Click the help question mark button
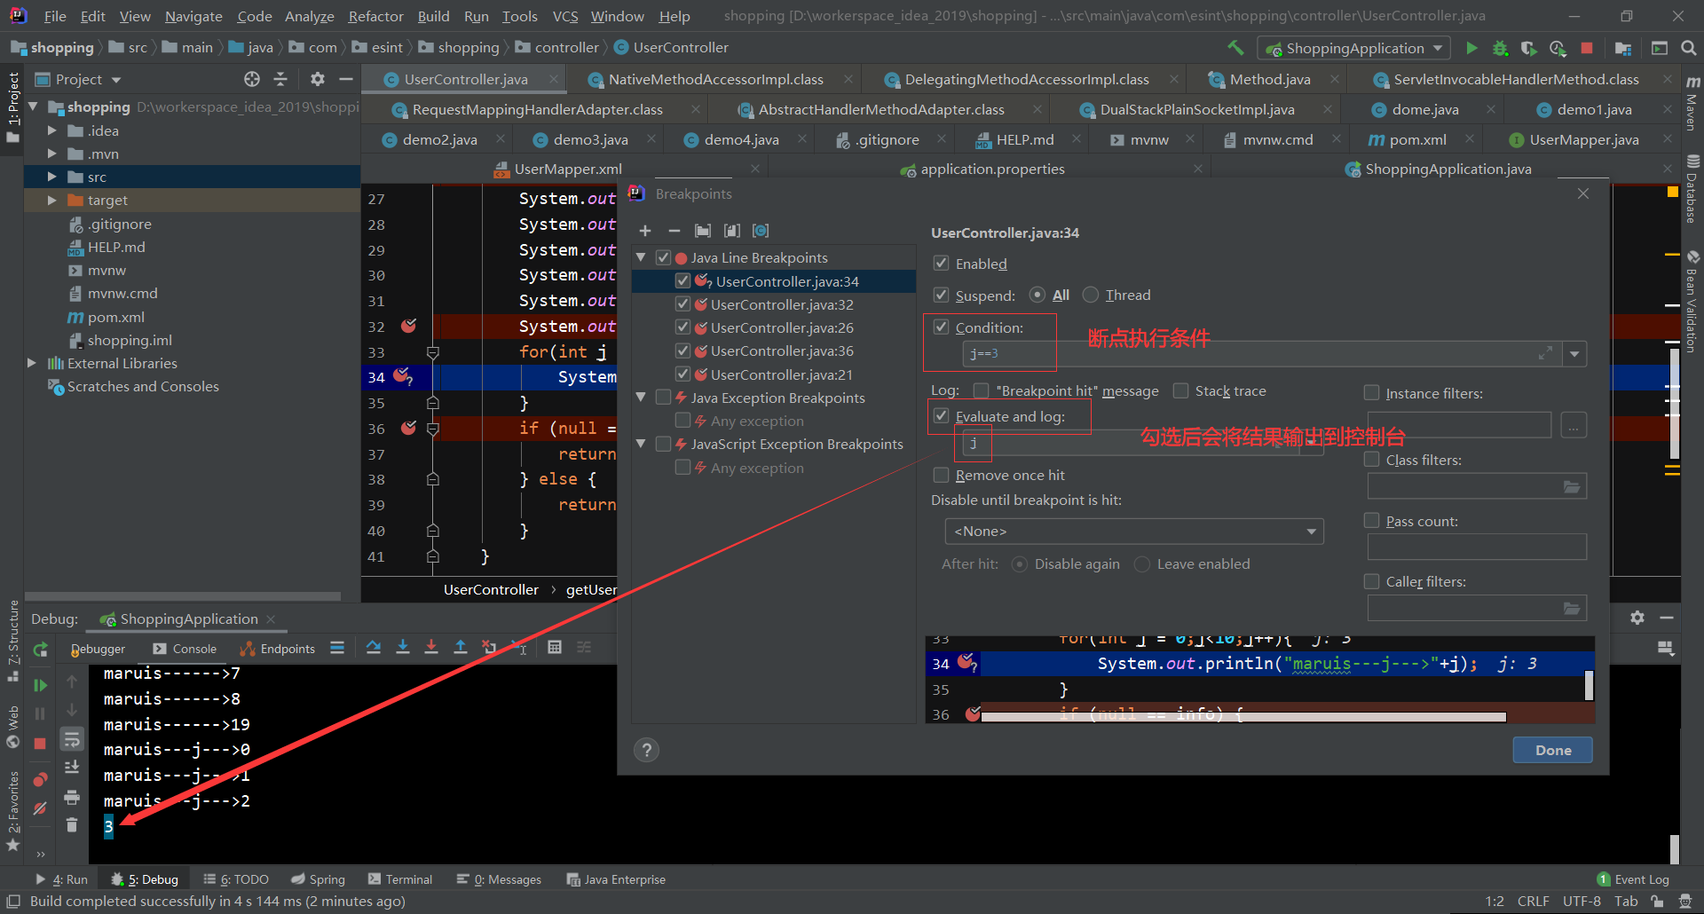Screen dimensions: 1704x914 (646, 750)
